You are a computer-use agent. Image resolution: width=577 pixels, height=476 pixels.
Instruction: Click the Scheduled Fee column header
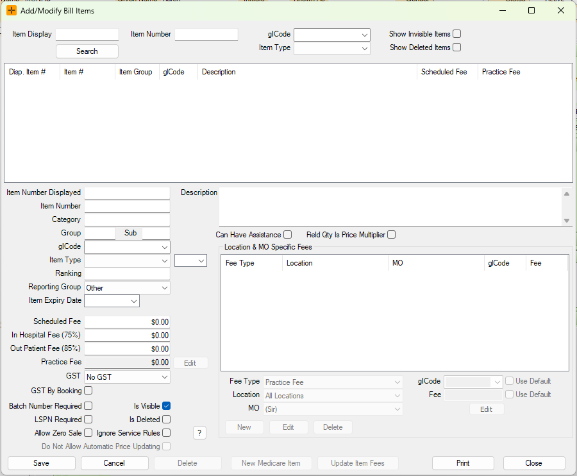444,72
